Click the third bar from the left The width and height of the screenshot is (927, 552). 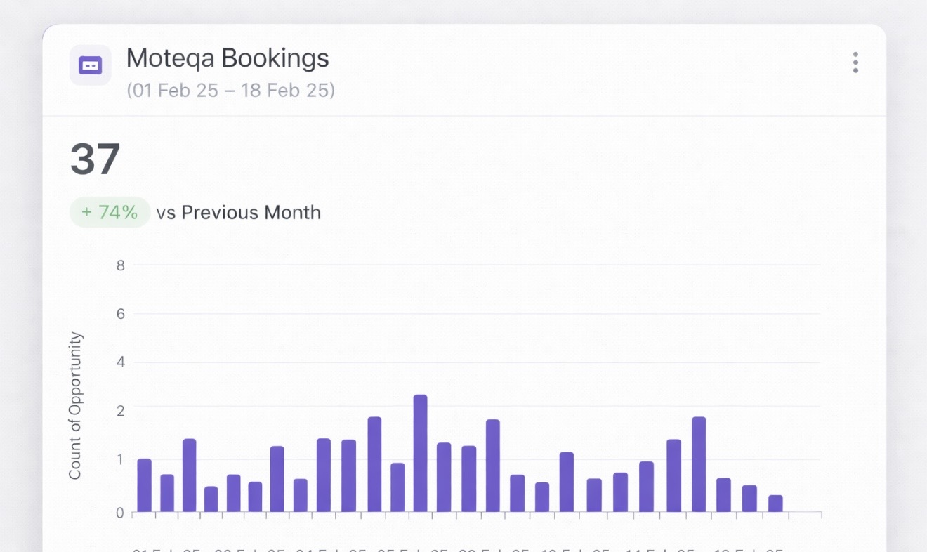(189, 475)
